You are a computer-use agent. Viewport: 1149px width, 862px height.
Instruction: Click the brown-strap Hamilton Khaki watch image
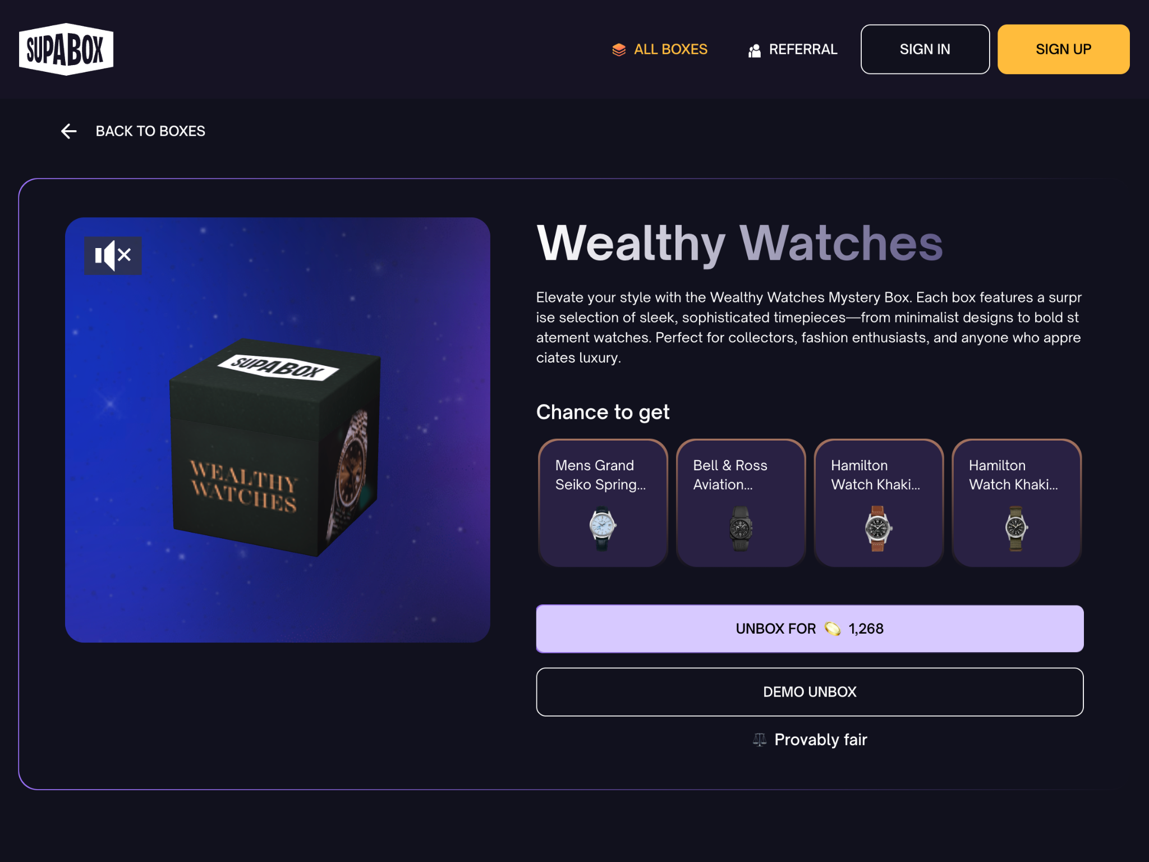(879, 529)
